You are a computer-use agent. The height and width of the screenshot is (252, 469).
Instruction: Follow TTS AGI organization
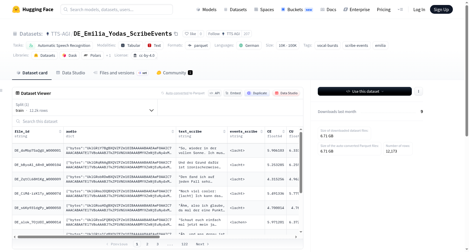click(224, 34)
